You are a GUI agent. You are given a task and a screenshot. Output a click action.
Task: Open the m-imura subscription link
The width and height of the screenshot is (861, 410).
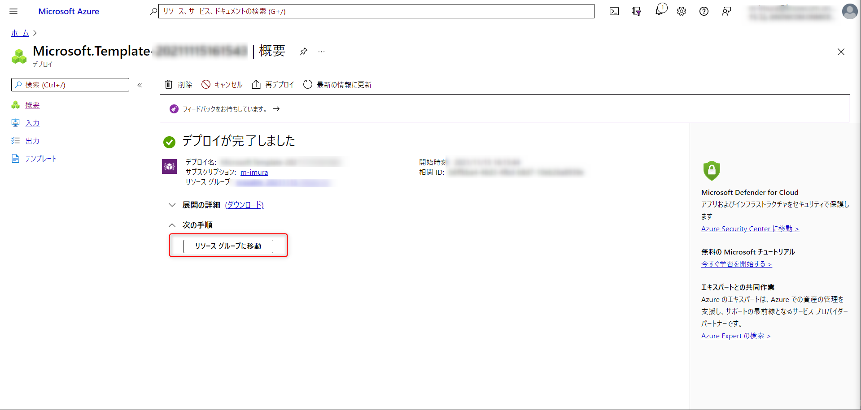254,173
